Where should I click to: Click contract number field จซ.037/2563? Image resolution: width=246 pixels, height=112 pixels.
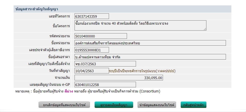tap(105, 64)
